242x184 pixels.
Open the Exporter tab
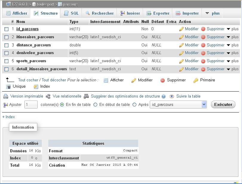[x=158, y=13]
